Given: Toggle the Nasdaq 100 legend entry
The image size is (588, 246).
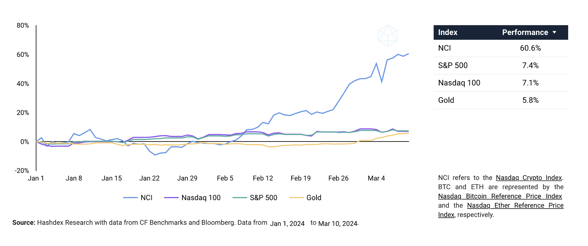Looking at the screenshot, I should (201, 198).
